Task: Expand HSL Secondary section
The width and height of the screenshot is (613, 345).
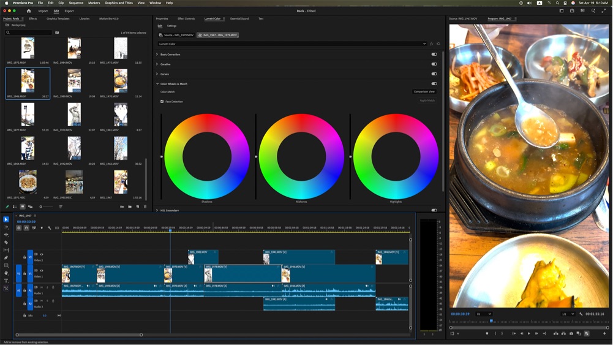Action: tap(157, 210)
